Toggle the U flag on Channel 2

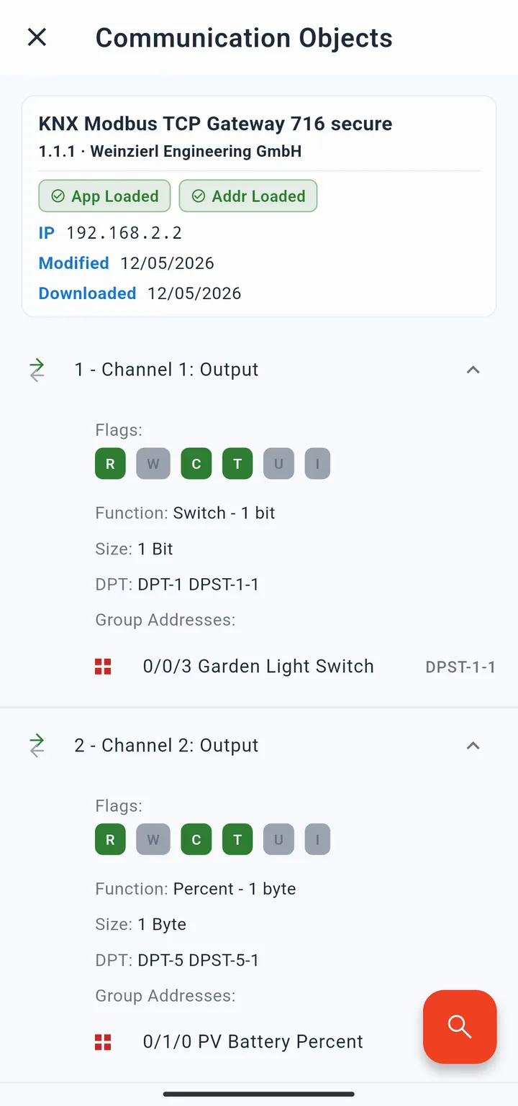[278, 839]
